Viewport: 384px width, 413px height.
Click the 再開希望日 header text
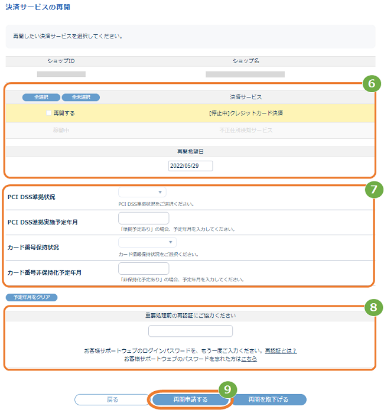(190, 152)
